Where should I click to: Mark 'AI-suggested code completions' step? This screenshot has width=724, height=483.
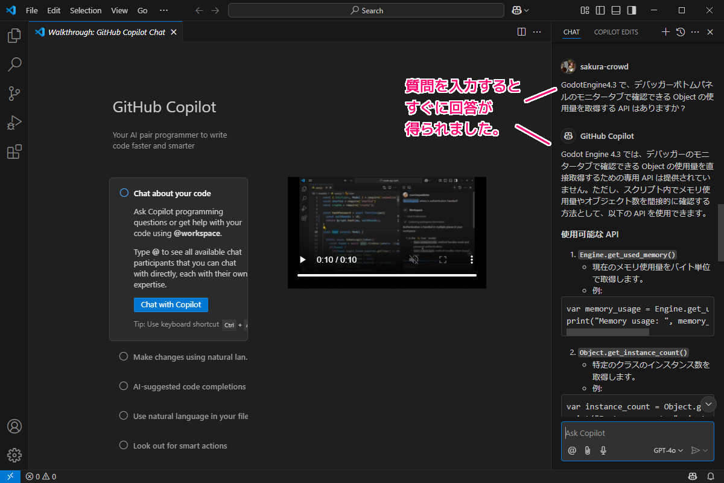(x=123, y=386)
